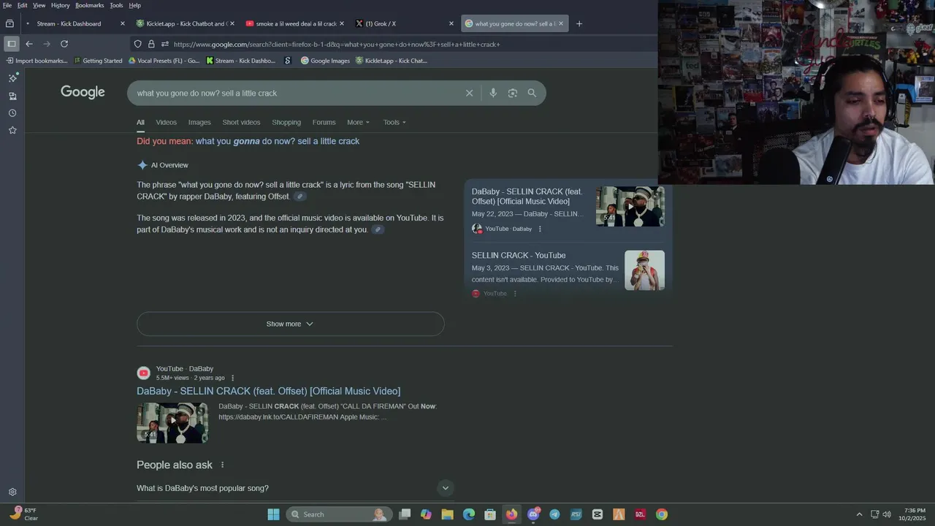Screen dimensions: 935x526
Task: Launch Firefox from the taskbar
Action: click(511, 514)
